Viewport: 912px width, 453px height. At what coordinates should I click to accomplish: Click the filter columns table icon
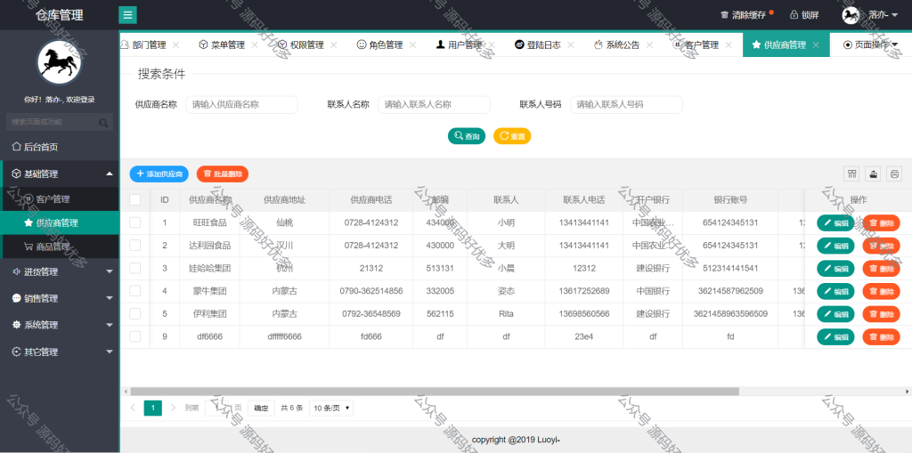pos(852,174)
